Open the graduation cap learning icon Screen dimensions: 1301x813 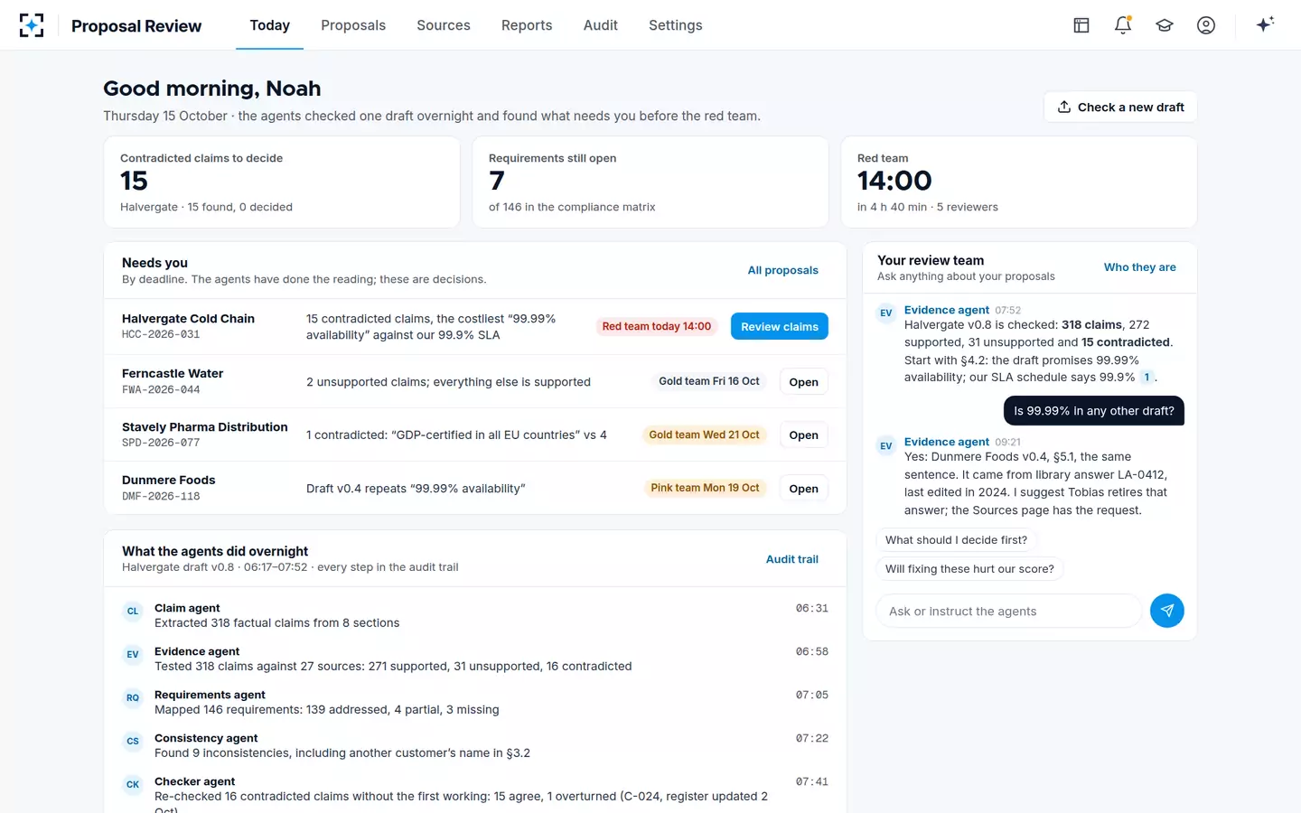(1165, 25)
